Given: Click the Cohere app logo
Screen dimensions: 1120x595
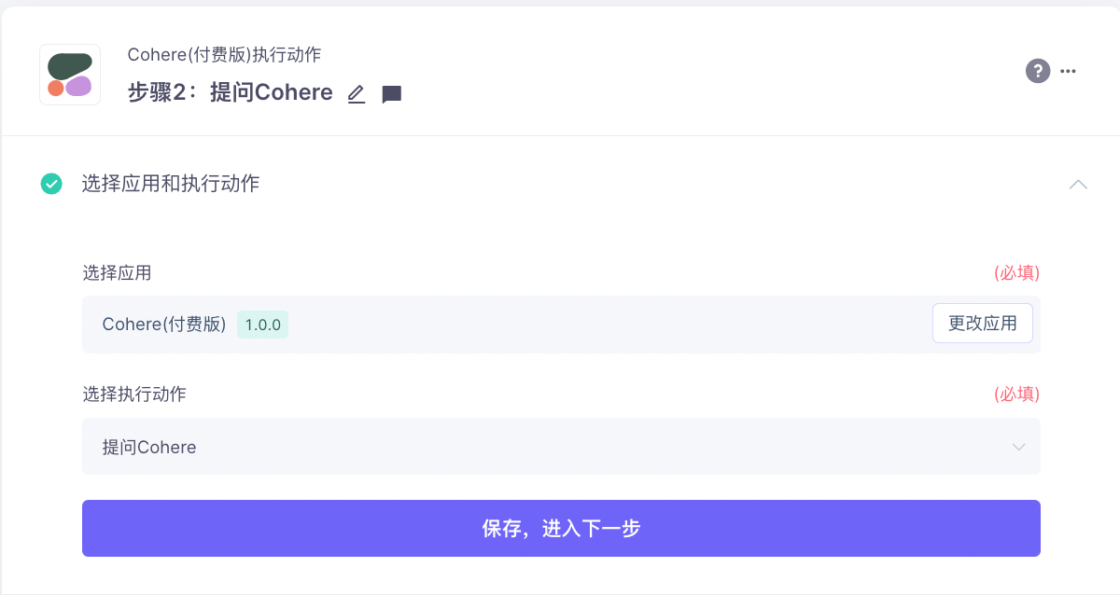Looking at the screenshot, I should coord(70,75).
